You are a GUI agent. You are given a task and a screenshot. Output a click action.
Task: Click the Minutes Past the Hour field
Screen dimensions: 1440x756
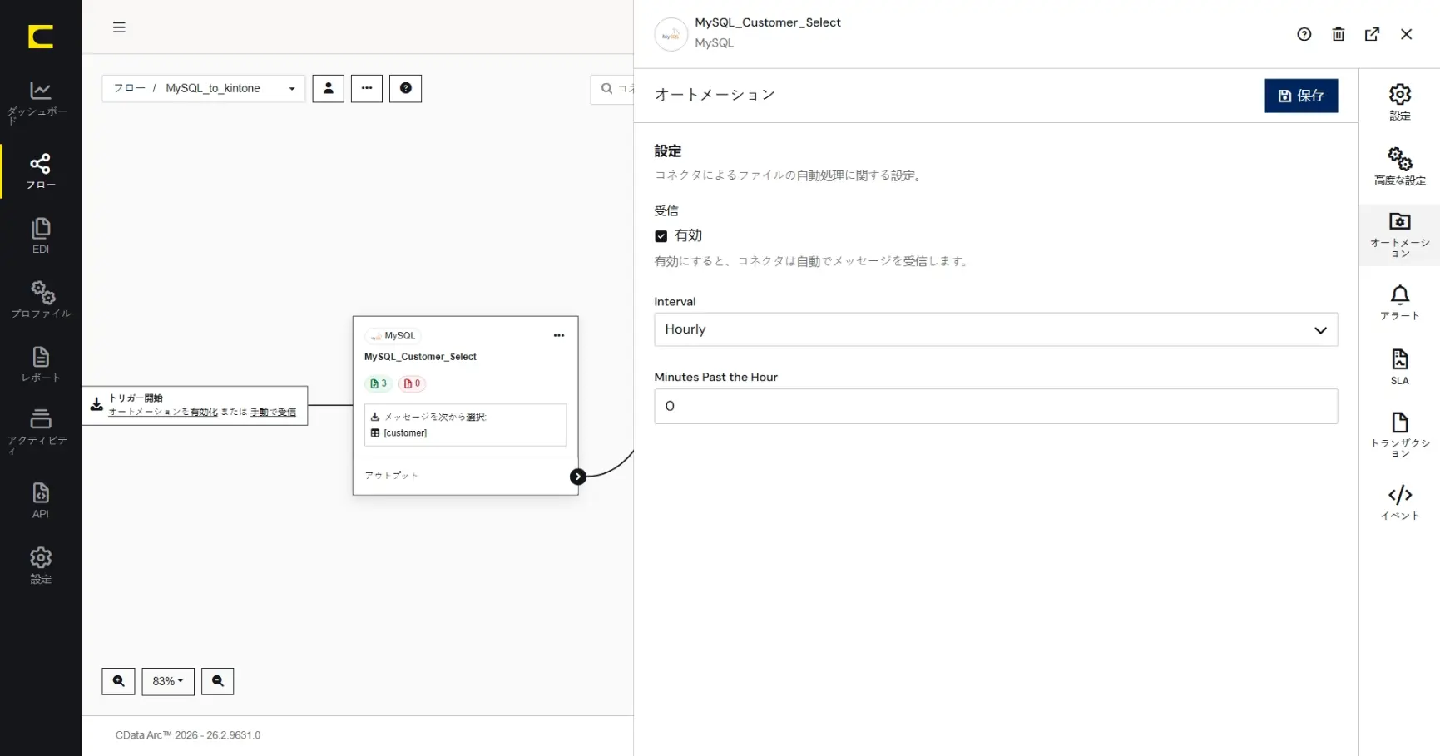(x=996, y=406)
